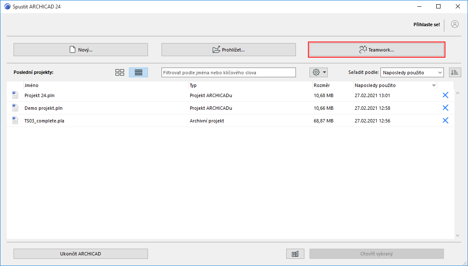
Task: Click the TS03_complete.pla file icon
Action: point(15,120)
